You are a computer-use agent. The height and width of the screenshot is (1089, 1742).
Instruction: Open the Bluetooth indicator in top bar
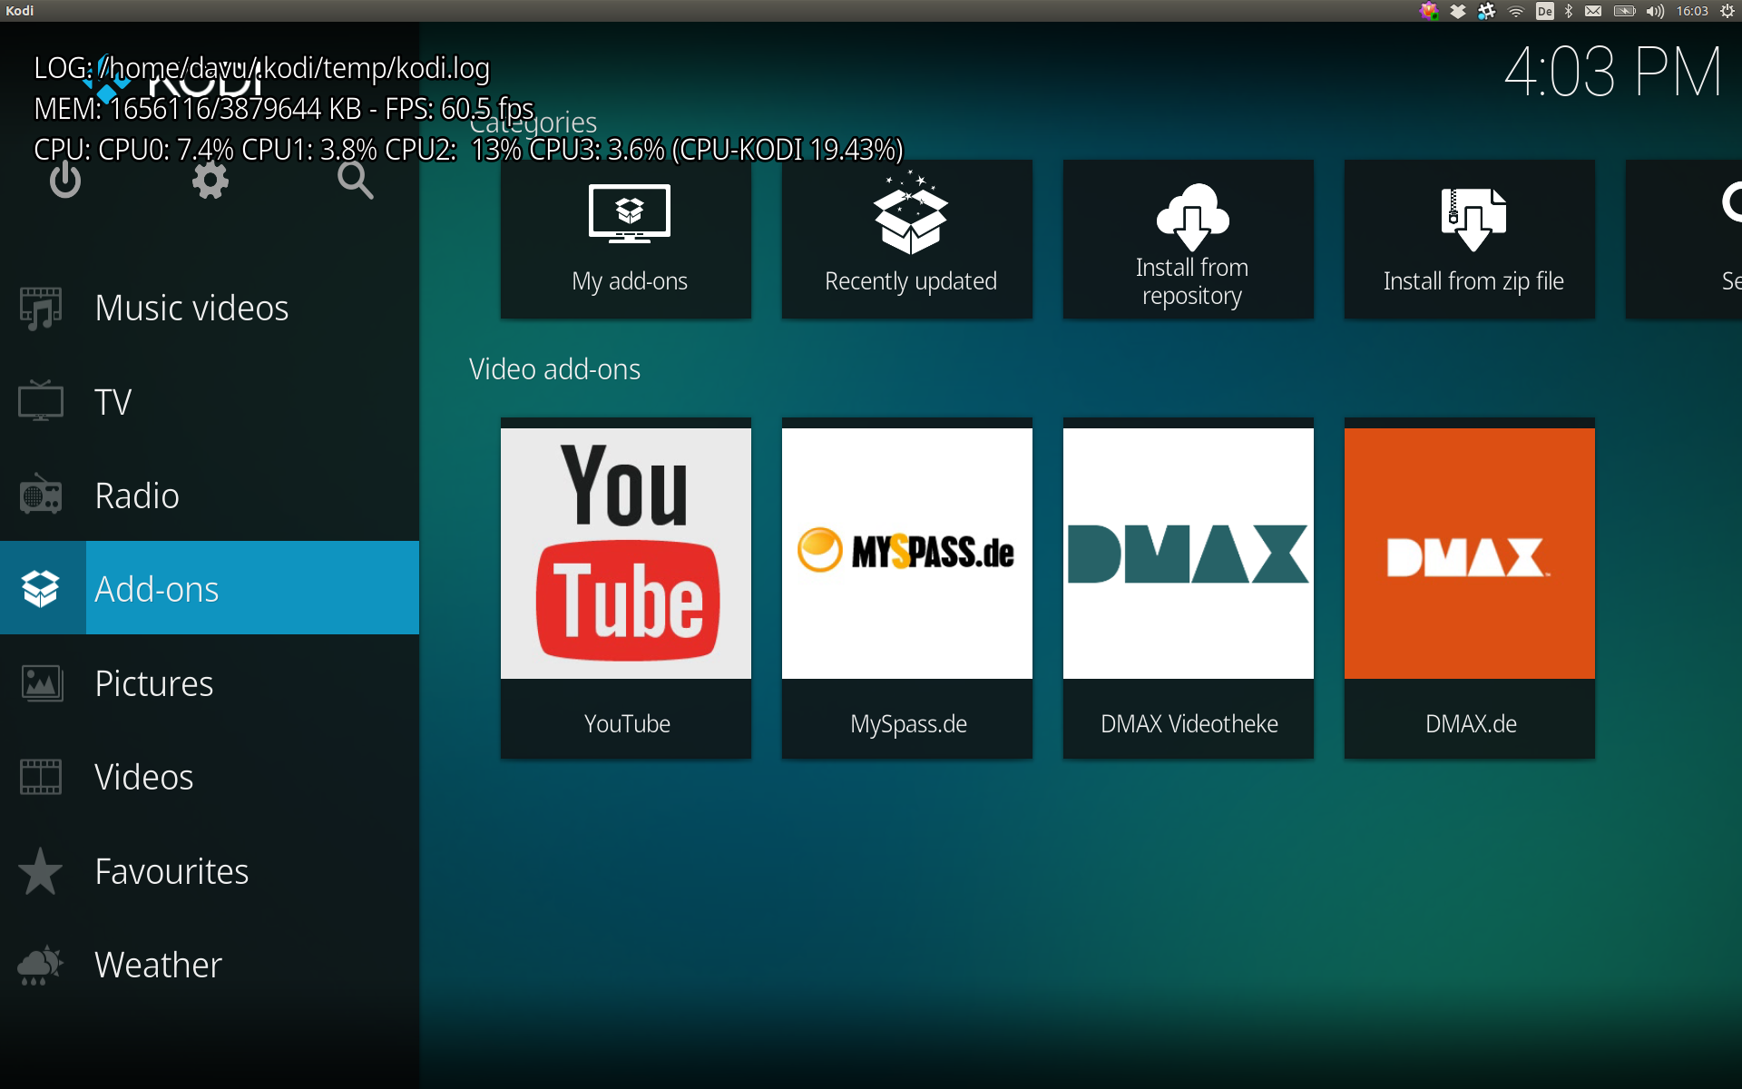(1569, 11)
